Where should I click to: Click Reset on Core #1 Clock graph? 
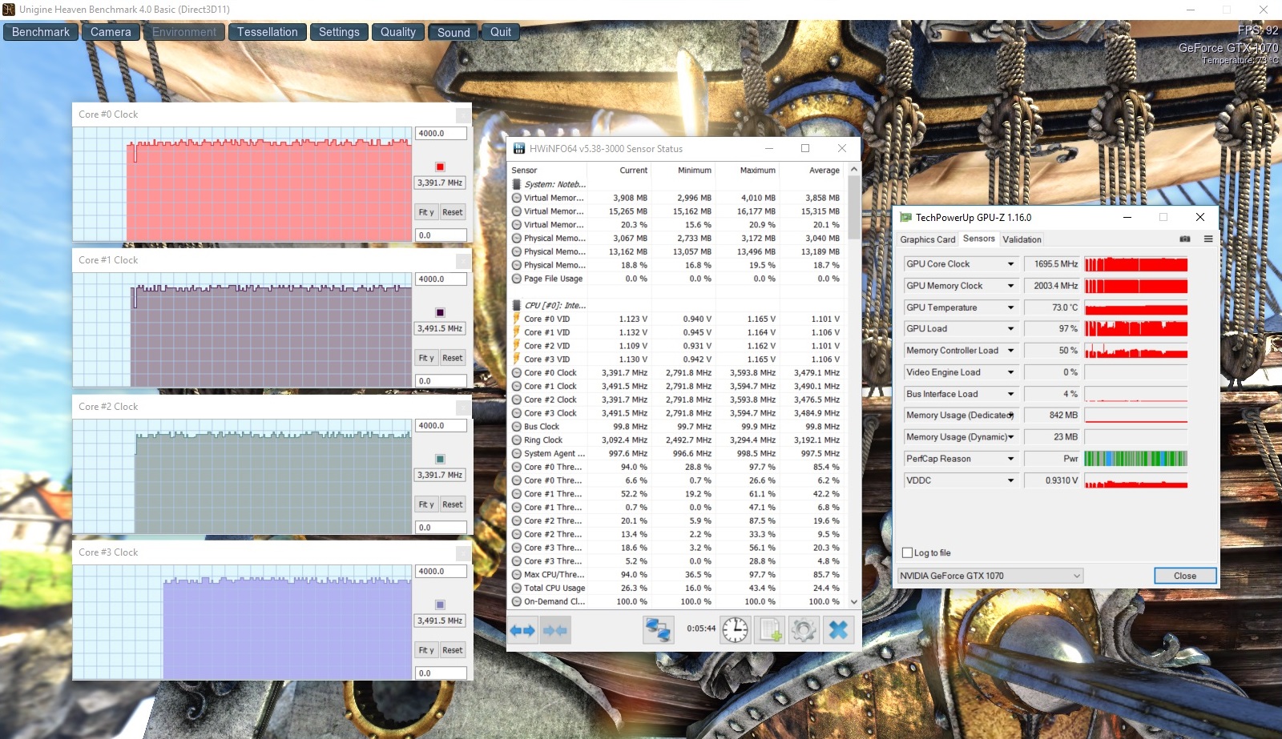(452, 358)
